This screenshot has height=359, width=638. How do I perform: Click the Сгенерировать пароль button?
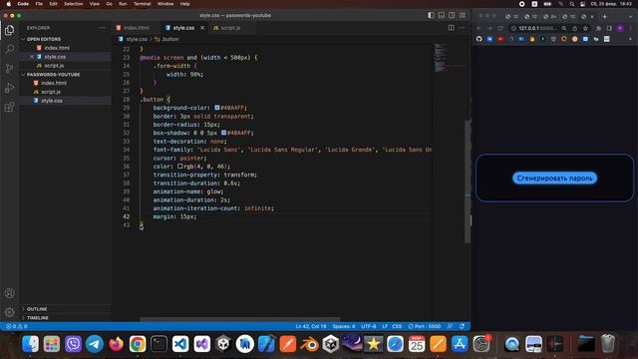[x=554, y=179]
